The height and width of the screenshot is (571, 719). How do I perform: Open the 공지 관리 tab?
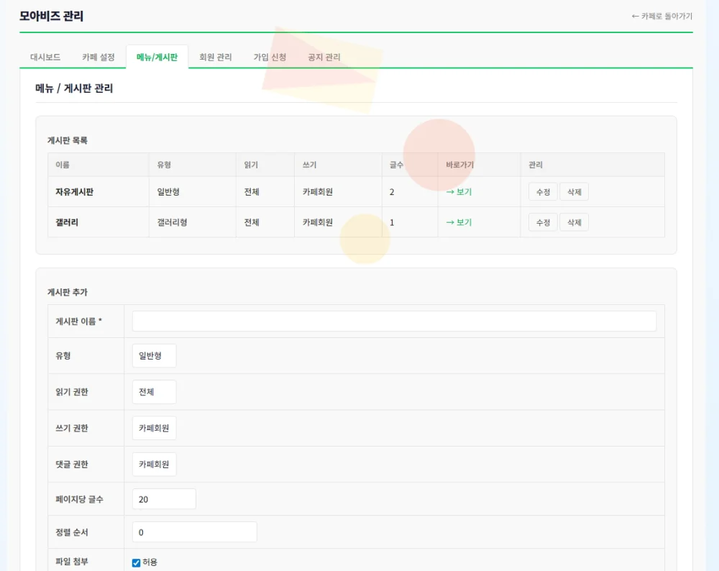324,57
